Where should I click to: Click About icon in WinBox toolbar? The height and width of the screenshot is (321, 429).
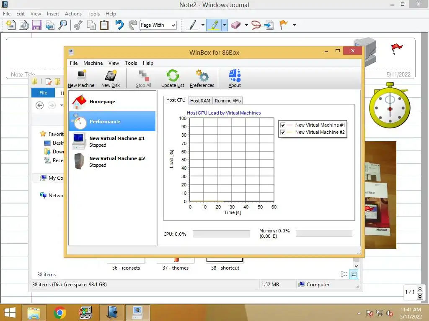pos(235,79)
